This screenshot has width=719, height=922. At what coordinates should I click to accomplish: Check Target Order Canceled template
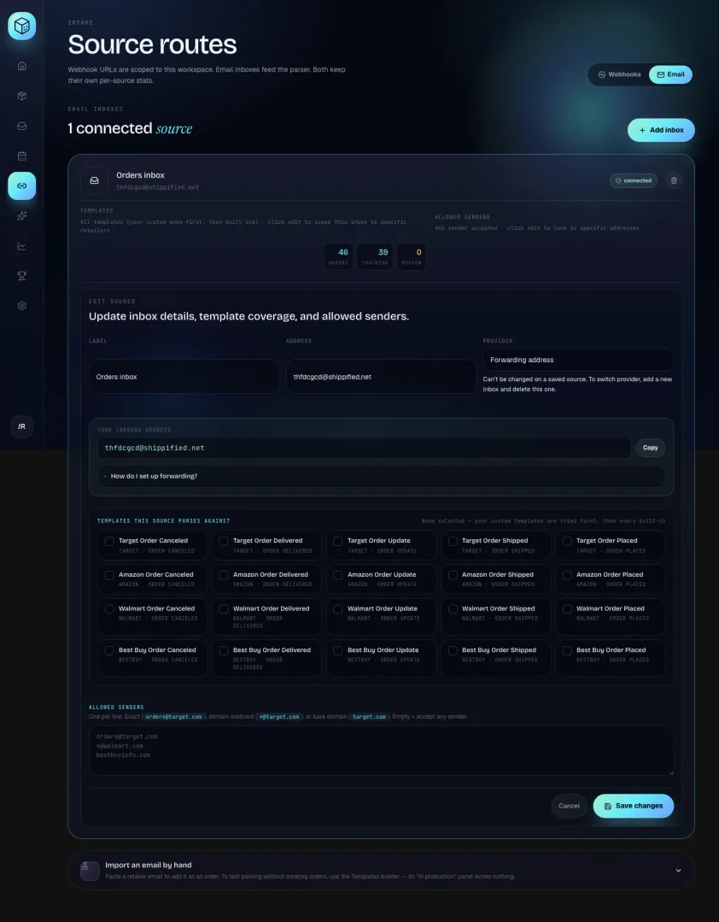coord(109,541)
